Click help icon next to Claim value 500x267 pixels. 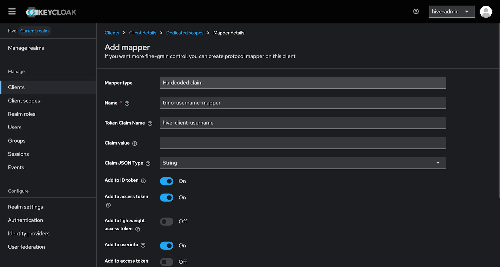(x=135, y=144)
